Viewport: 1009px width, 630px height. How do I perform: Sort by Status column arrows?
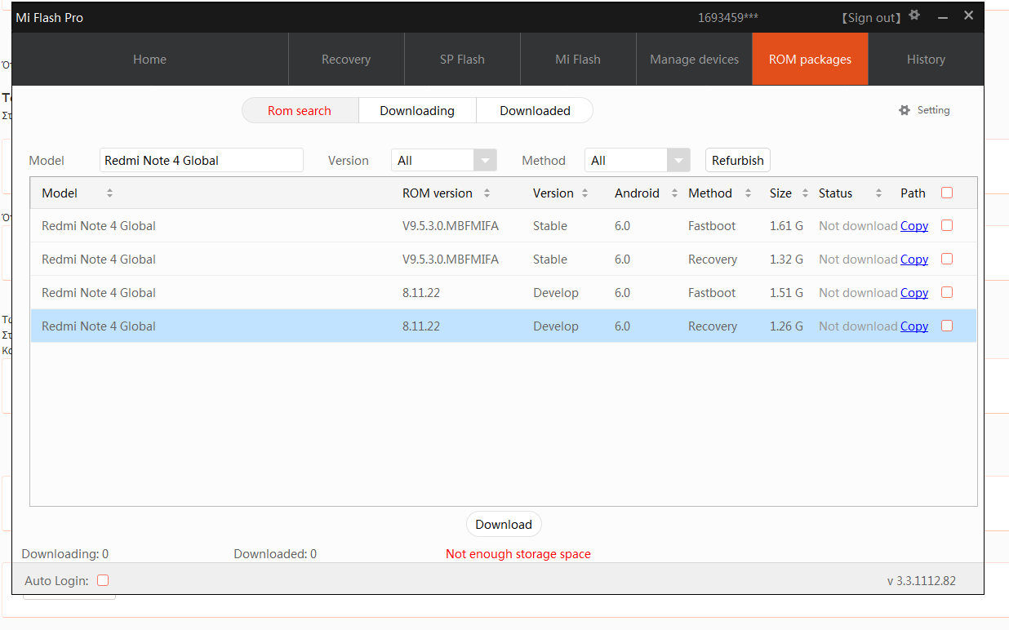878,193
